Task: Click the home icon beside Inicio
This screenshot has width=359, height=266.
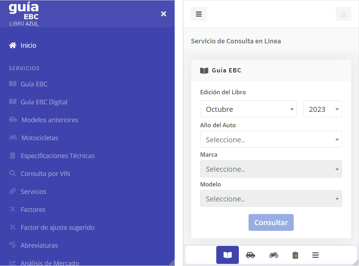Action: [x=13, y=45]
